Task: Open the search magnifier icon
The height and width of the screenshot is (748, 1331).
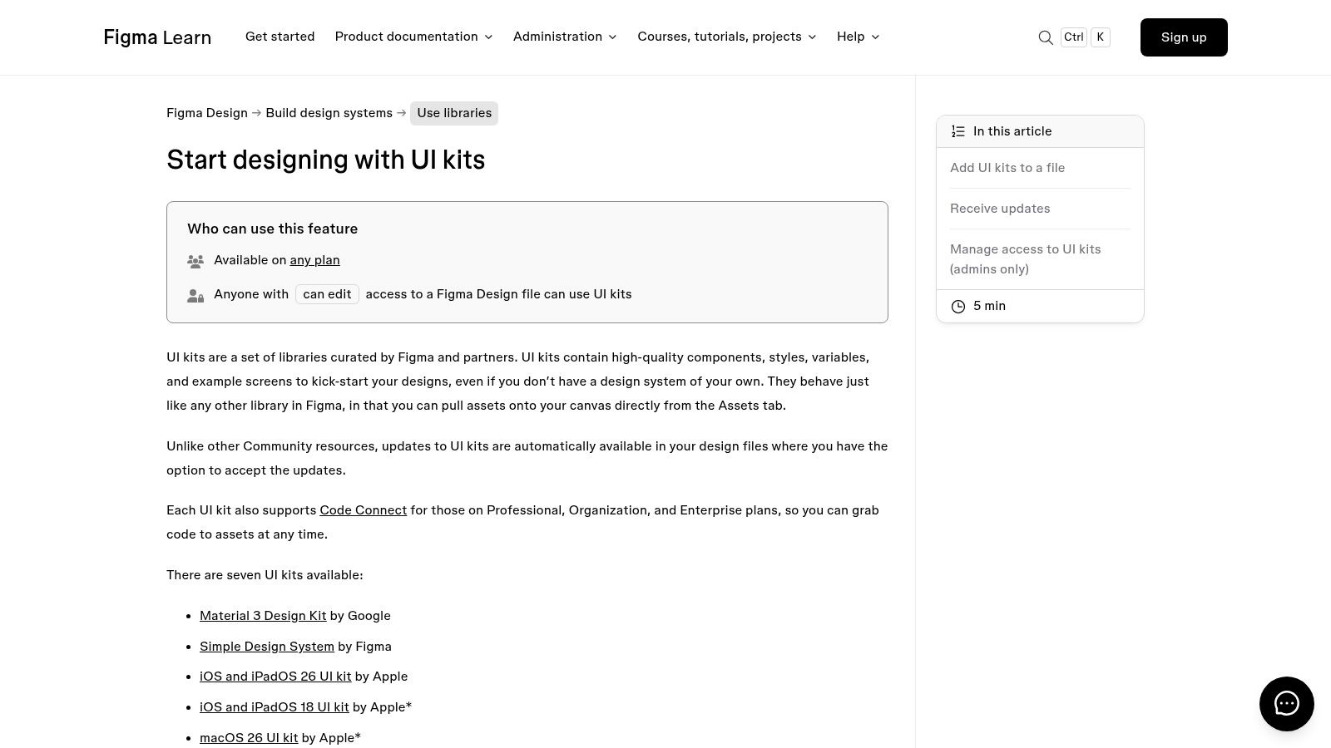Action: (x=1046, y=37)
